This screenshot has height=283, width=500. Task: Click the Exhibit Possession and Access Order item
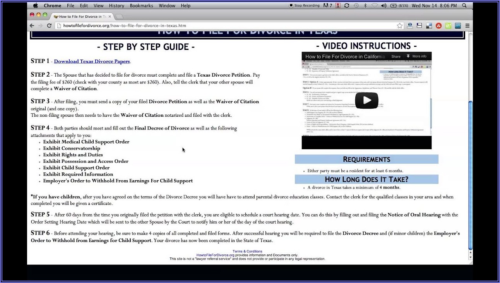(86, 162)
